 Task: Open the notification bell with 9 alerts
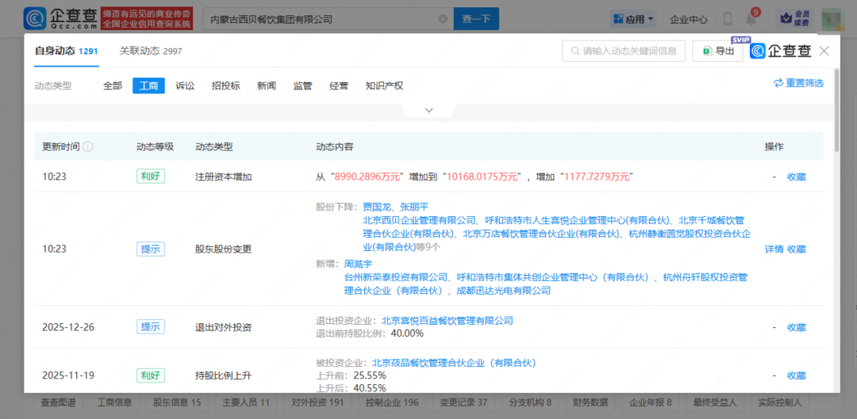[x=751, y=18]
